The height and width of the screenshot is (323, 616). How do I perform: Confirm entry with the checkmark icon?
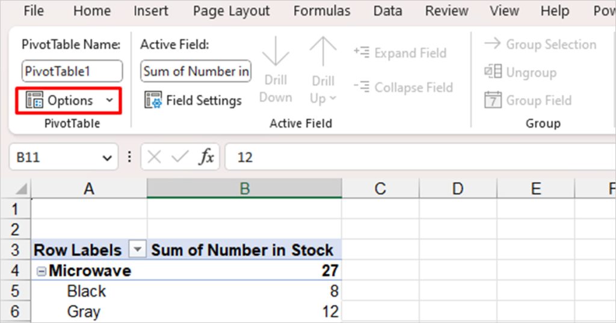tap(180, 157)
